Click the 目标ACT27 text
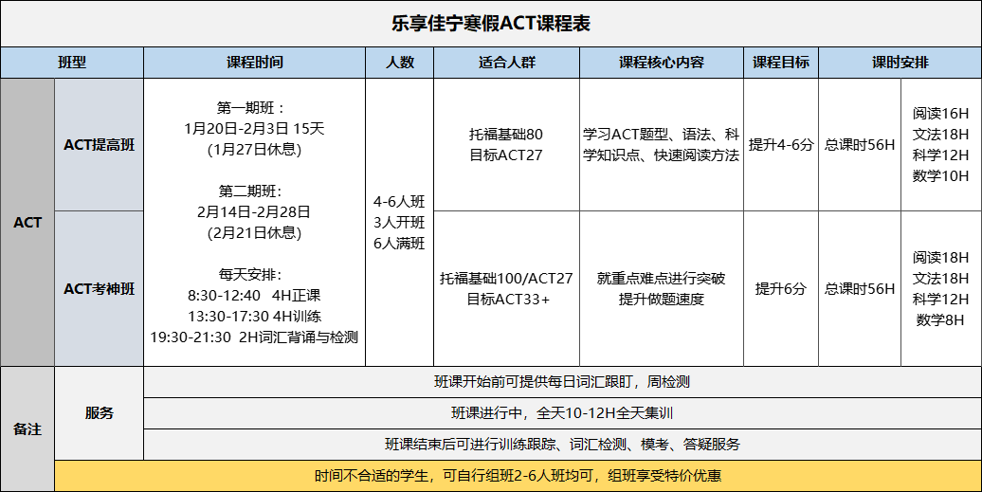 tap(506, 155)
